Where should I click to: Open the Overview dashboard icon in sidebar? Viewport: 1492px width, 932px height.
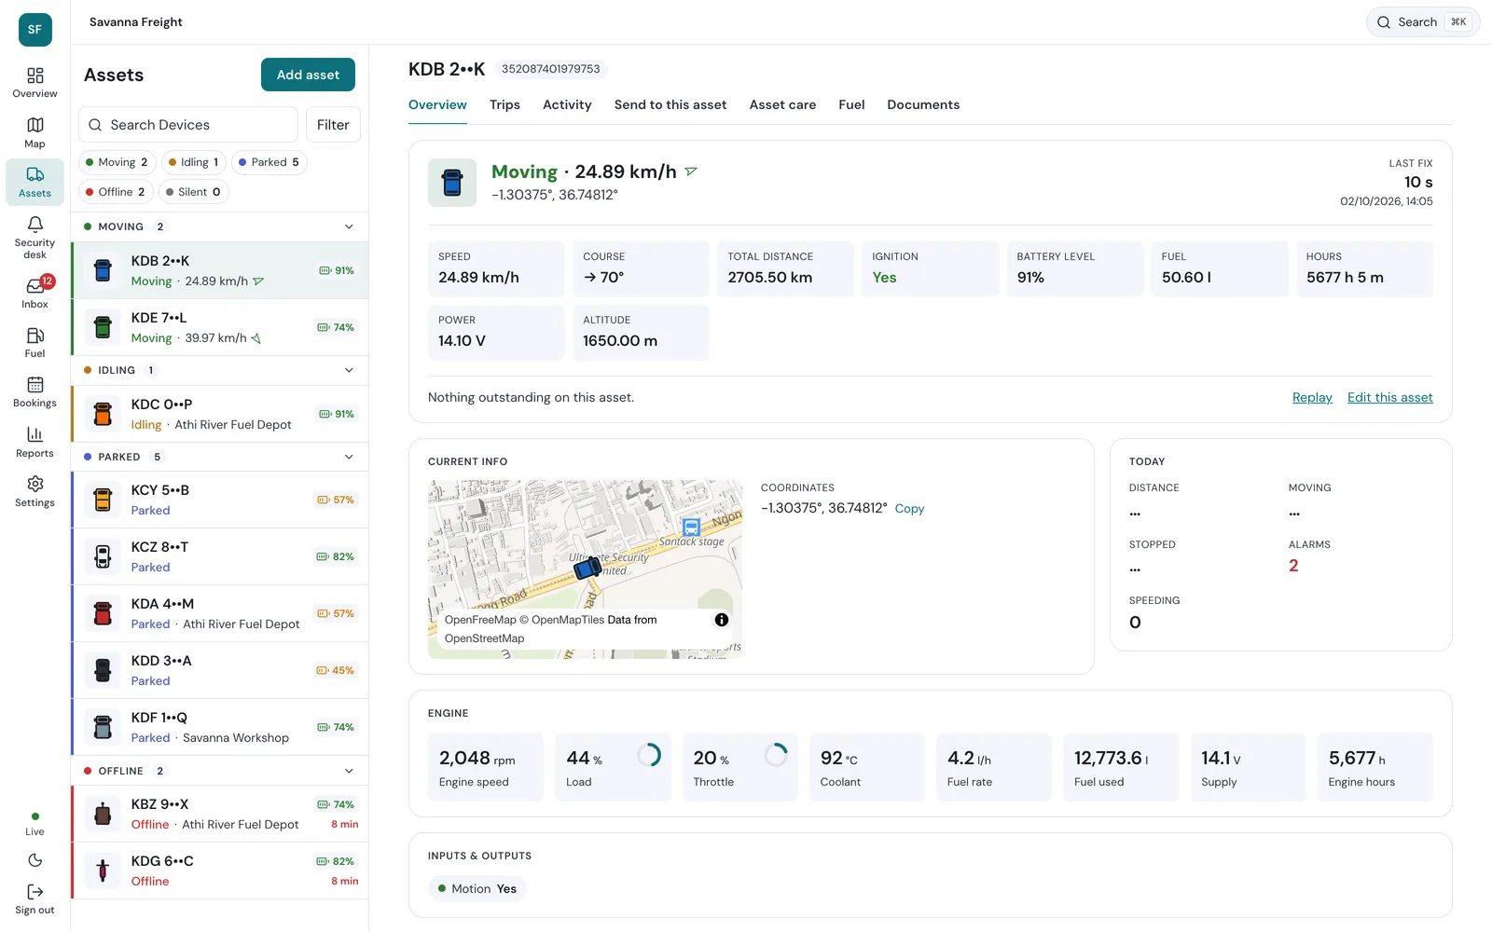(x=35, y=75)
